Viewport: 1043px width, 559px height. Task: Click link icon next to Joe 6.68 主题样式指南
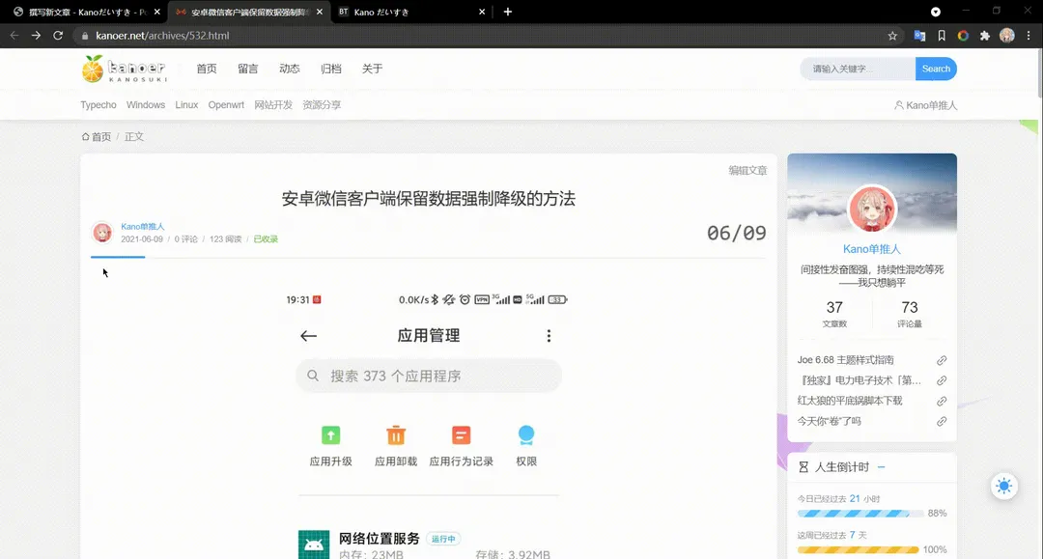coord(942,360)
